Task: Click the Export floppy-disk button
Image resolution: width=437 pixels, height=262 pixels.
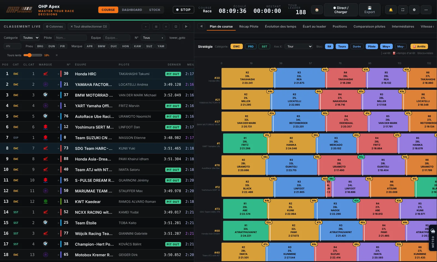Action: tap(370, 10)
